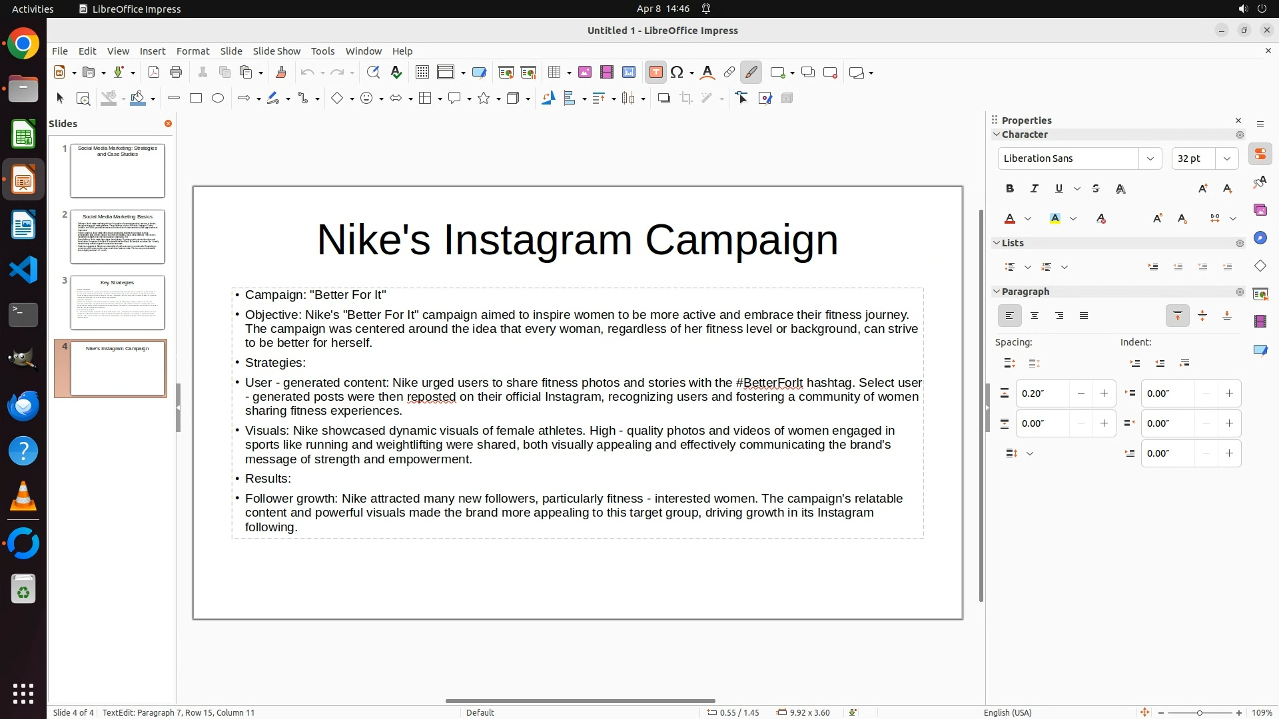Screen dimensions: 1279x719
Task: Increase above paragraph spacing with plus
Action: click(x=1104, y=393)
